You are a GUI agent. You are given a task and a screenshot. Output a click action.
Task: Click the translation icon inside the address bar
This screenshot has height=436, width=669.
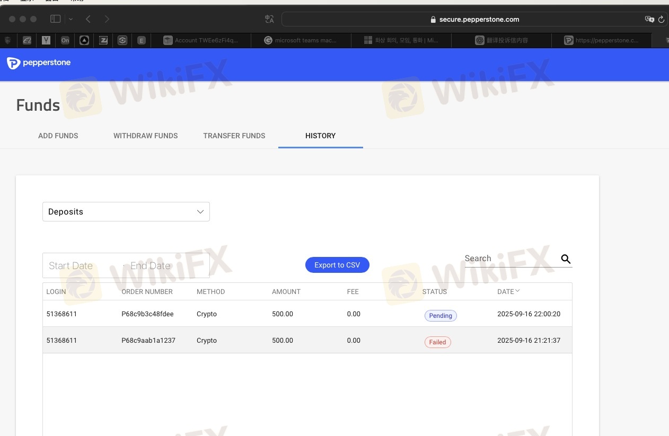[x=649, y=19]
